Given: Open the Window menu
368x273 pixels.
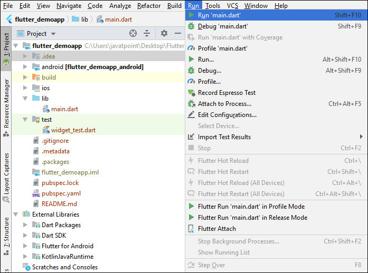Looking at the screenshot, I should pyautogui.click(x=256, y=6).
